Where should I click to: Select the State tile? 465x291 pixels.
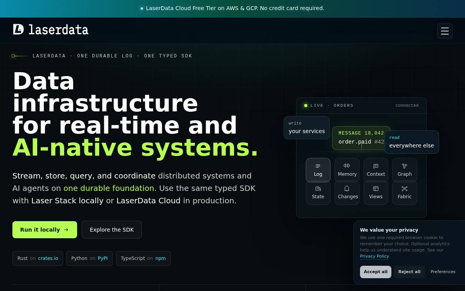[x=318, y=193]
